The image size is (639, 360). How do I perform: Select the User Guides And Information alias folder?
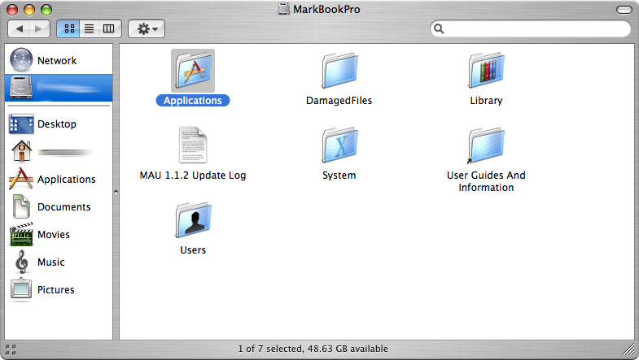(486, 145)
